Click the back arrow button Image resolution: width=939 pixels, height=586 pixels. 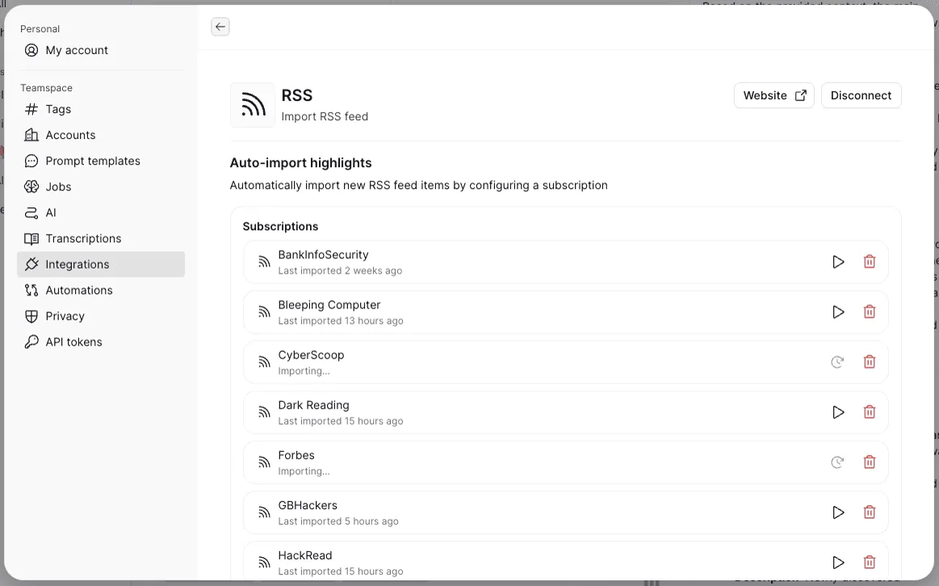point(220,27)
